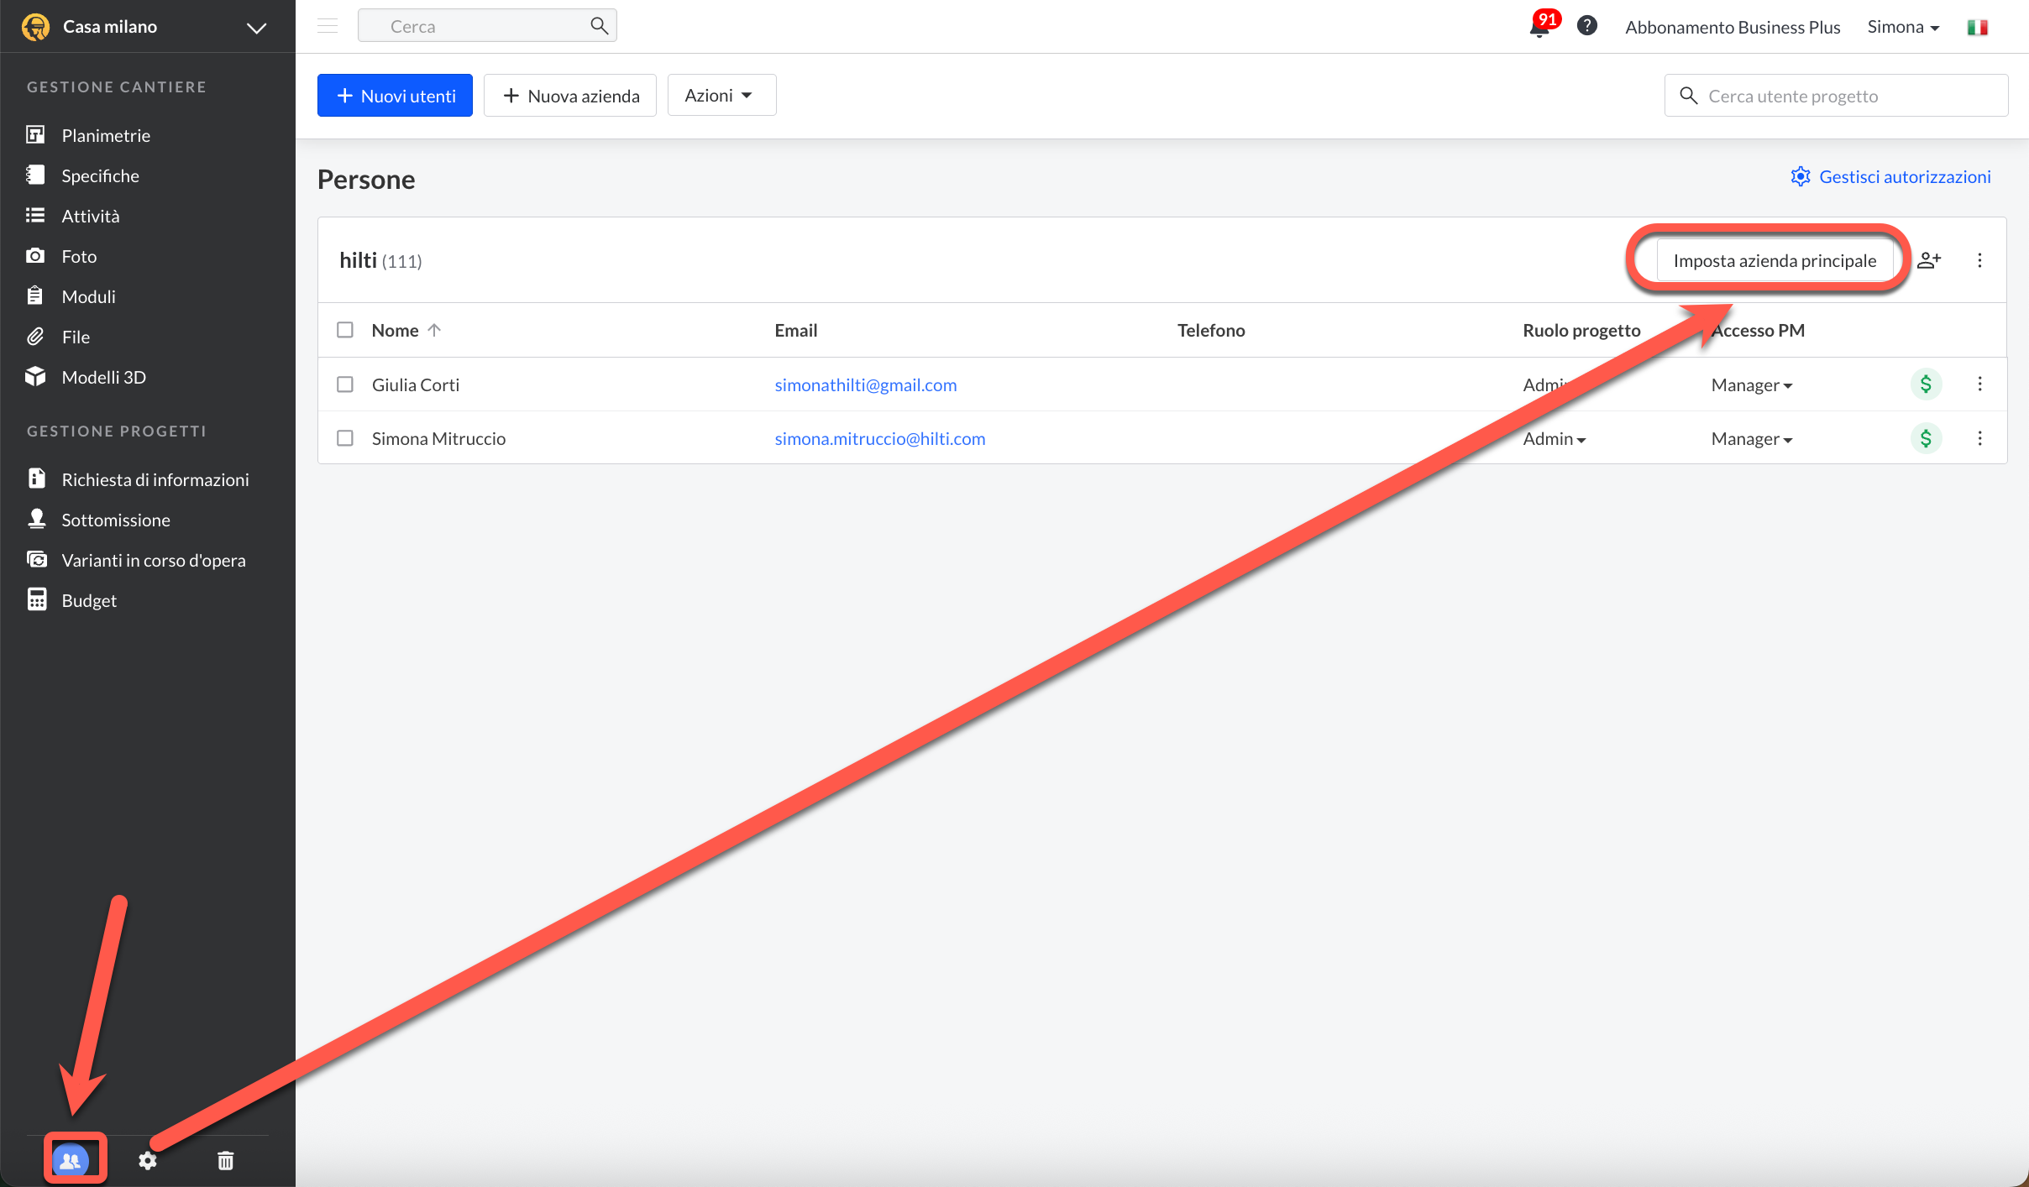
Task: Click the help question mark icon
Action: coord(1586,26)
